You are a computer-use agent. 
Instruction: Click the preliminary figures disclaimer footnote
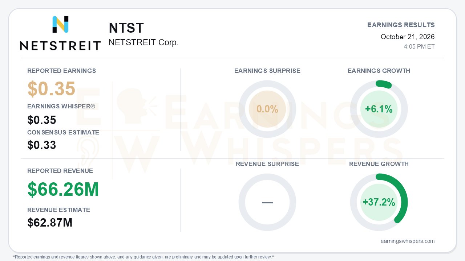[143, 257]
